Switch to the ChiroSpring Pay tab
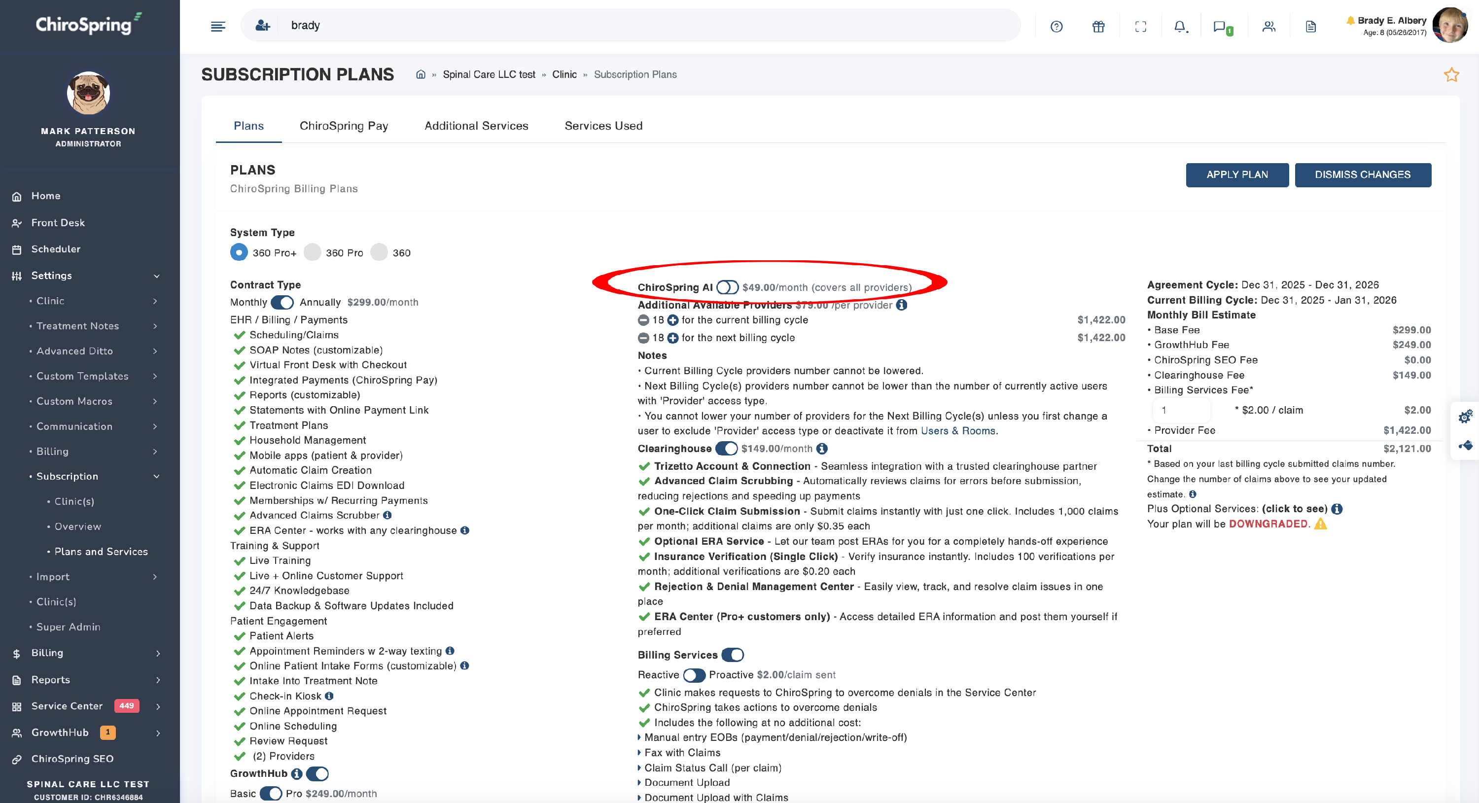This screenshot has width=1479, height=803. click(x=343, y=126)
